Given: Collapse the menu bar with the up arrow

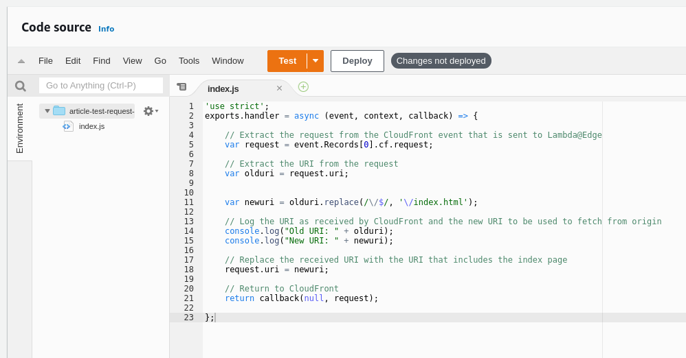Looking at the screenshot, I should (x=21, y=61).
